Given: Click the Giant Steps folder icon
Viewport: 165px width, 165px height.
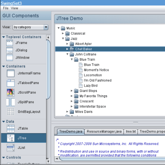Looking at the screenshot, I should pyautogui.click(x=76, y=91).
